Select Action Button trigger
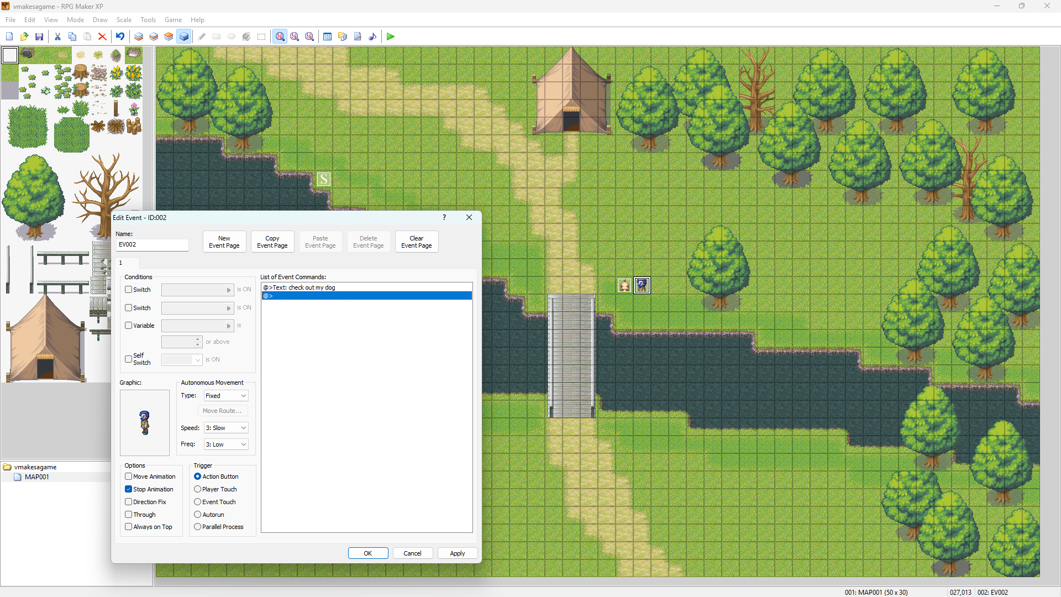1061x597 pixels. pos(197,476)
